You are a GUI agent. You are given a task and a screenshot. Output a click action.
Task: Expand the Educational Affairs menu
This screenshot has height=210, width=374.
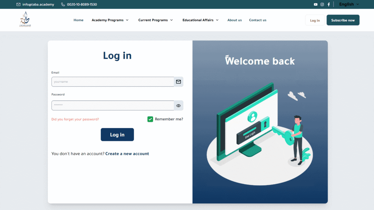click(201, 20)
